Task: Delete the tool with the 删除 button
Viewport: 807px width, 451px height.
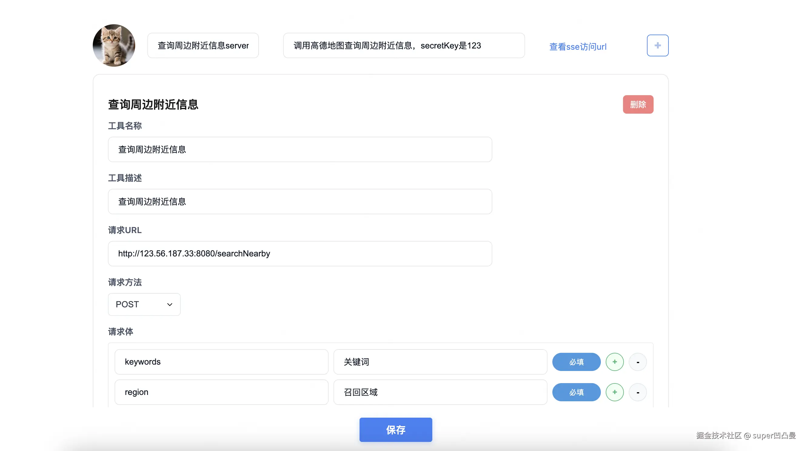Action: pos(638,104)
